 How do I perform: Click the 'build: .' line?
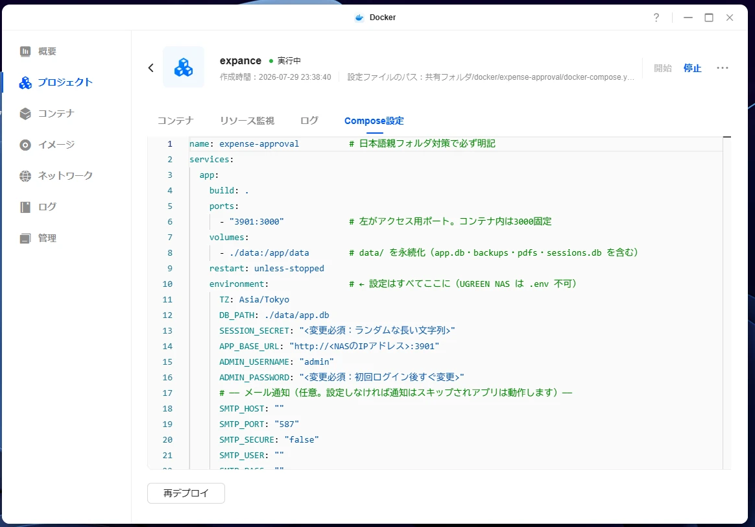pos(229,191)
